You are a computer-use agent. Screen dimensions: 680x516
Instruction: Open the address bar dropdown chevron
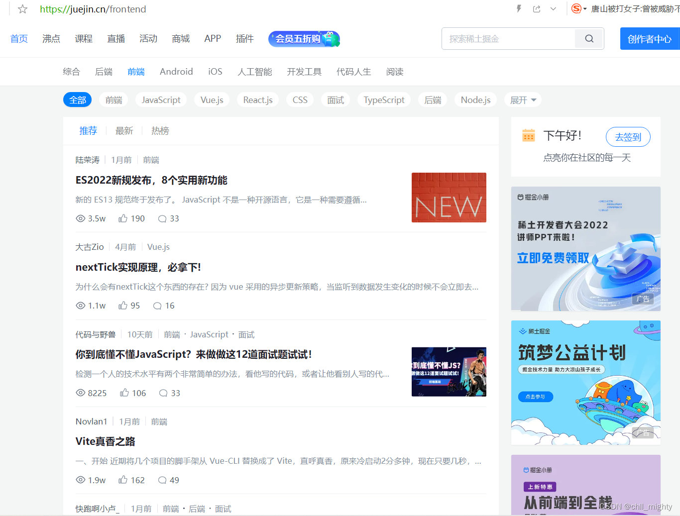(x=554, y=8)
